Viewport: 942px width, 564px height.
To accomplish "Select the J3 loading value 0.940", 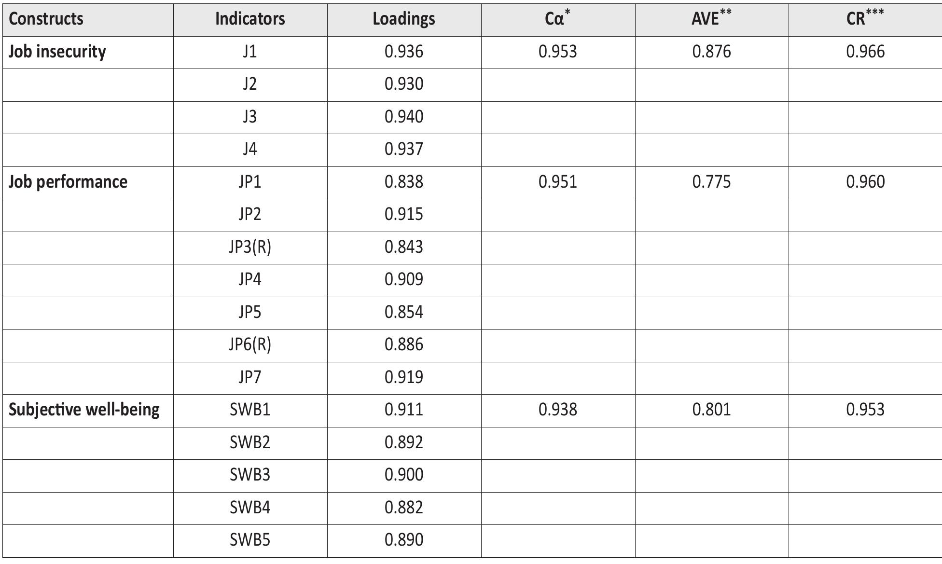I will click(x=404, y=117).
